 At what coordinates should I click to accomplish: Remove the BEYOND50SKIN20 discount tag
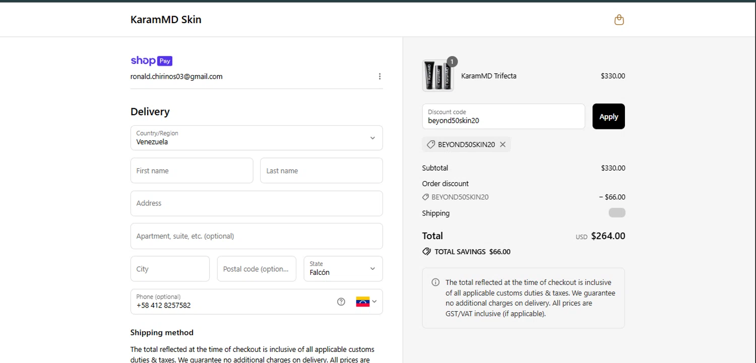[x=502, y=144]
